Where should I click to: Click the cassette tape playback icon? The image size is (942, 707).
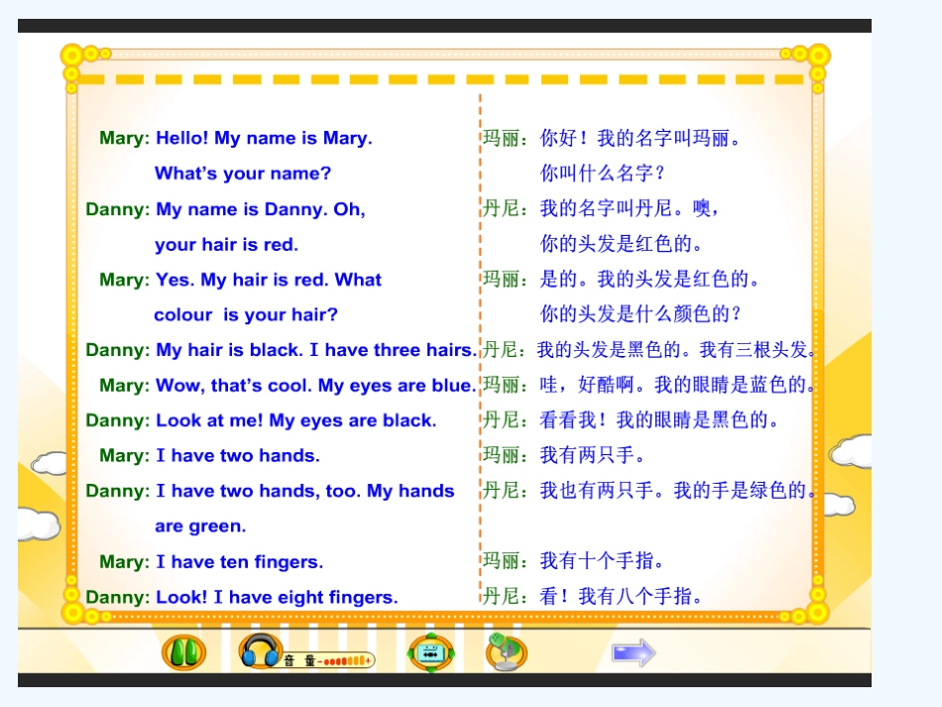(430, 652)
